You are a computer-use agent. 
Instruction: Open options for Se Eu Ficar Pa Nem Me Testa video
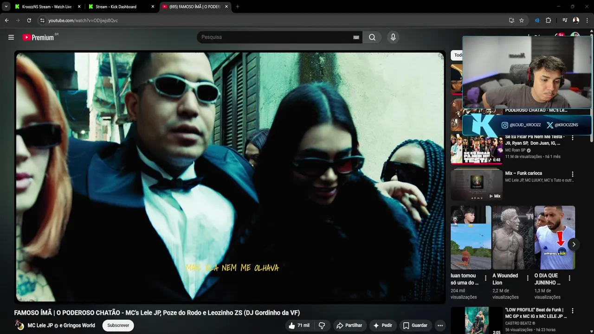572,138
